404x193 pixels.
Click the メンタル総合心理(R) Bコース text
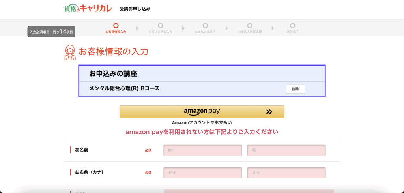click(124, 88)
